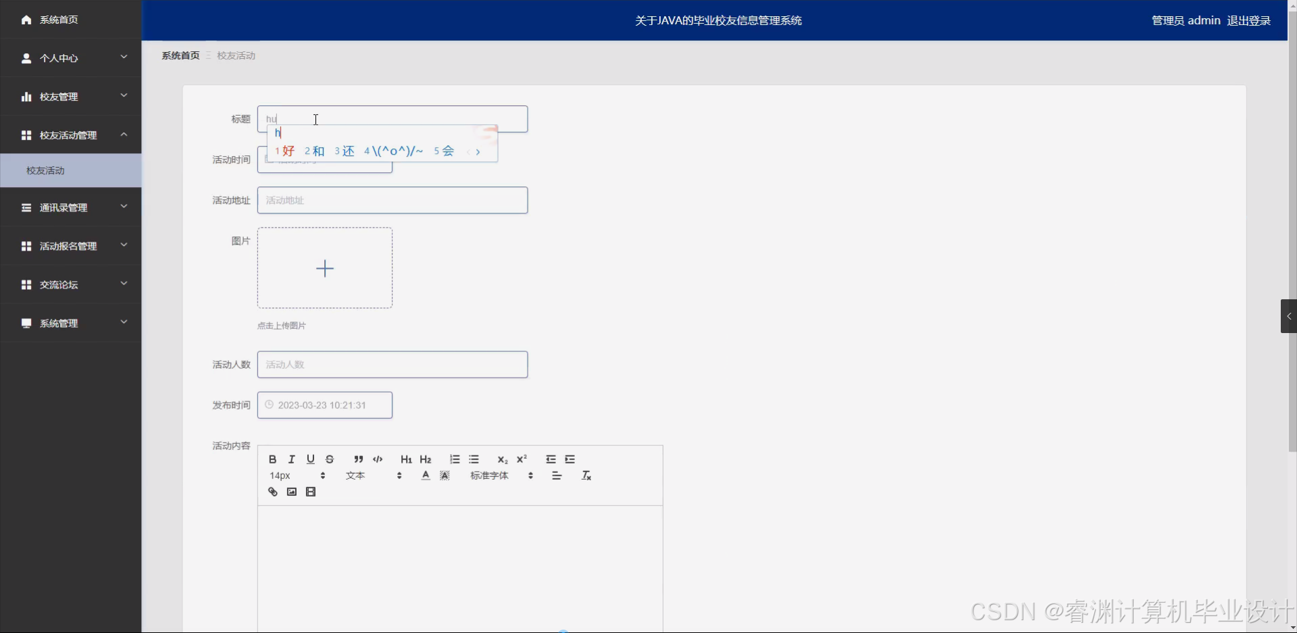Insert a video via the editor toolbar
This screenshot has height=633, width=1297.
pos(310,491)
